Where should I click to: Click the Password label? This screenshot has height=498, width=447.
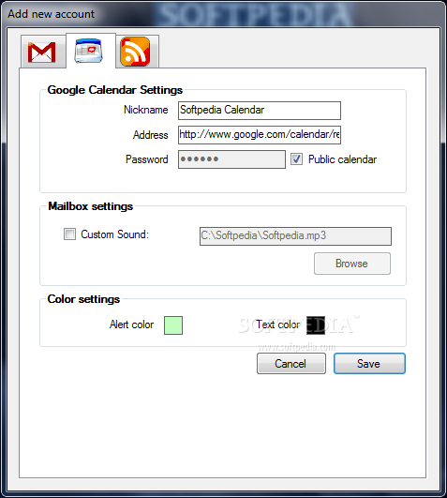(x=147, y=159)
